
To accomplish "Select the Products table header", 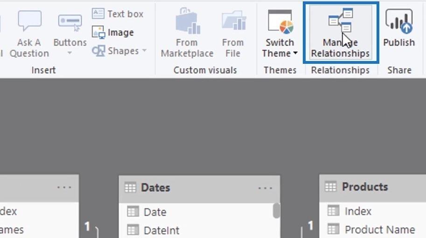I will click(x=365, y=187).
